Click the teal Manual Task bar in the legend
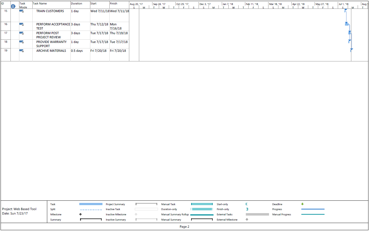 coord(202,204)
